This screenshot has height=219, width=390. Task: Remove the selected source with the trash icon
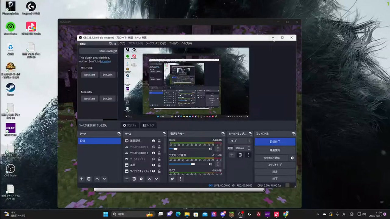point(134,179)
